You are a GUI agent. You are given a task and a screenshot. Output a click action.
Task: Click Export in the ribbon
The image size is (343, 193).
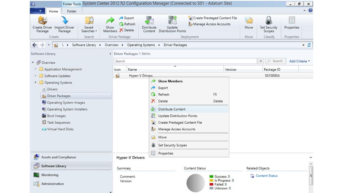(127, 18)
